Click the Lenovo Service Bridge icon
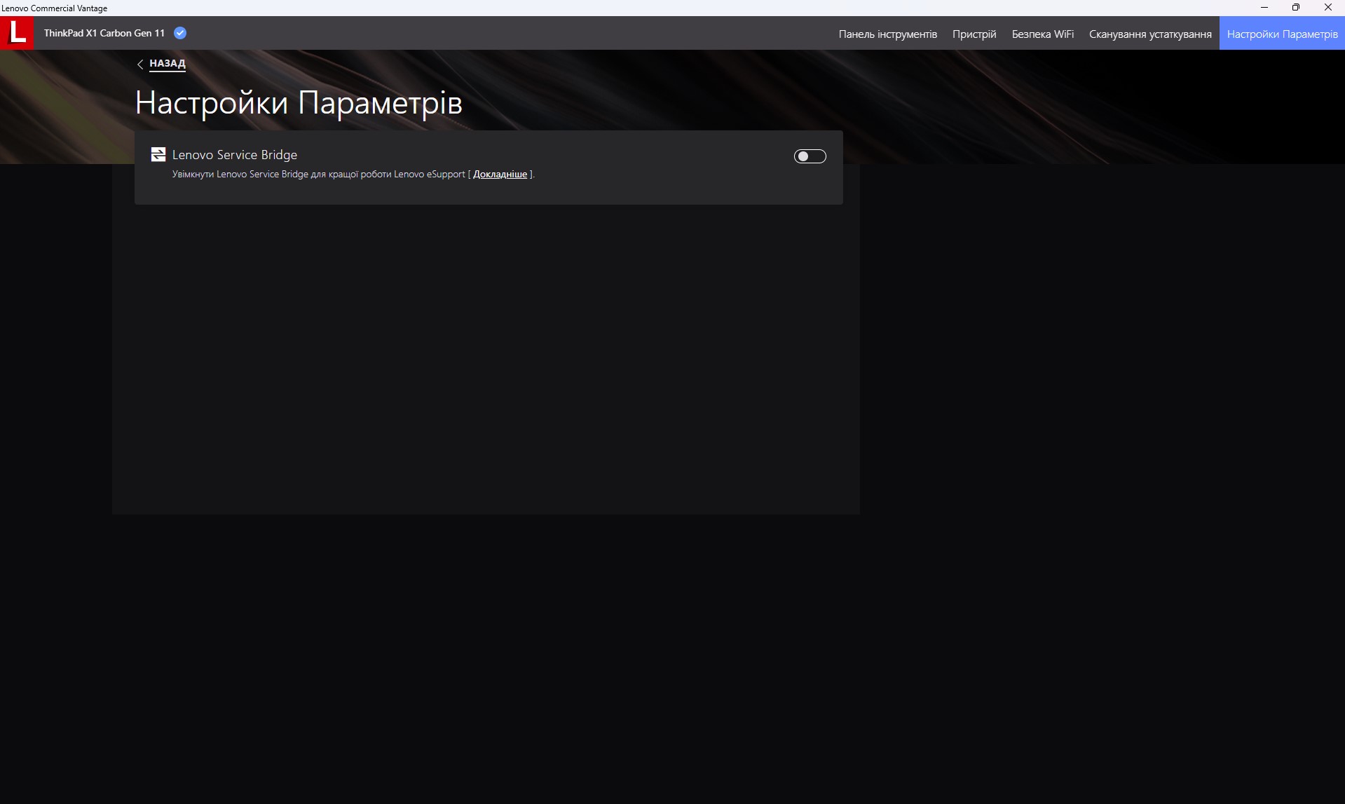This screenshot has width=1345, height=804. click(158, 155)
